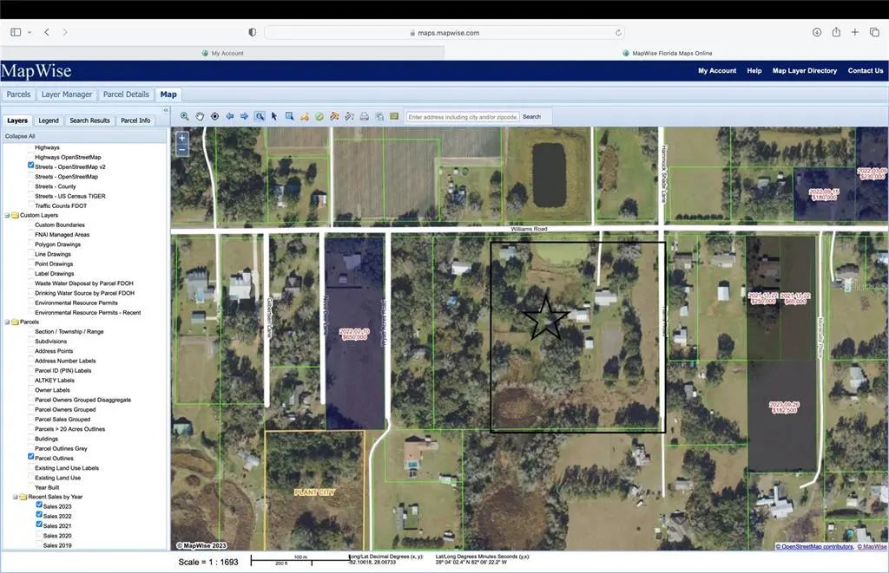Open the Map Layer Directory link
This screenshot has width=889, height=573.
point(804,71)
